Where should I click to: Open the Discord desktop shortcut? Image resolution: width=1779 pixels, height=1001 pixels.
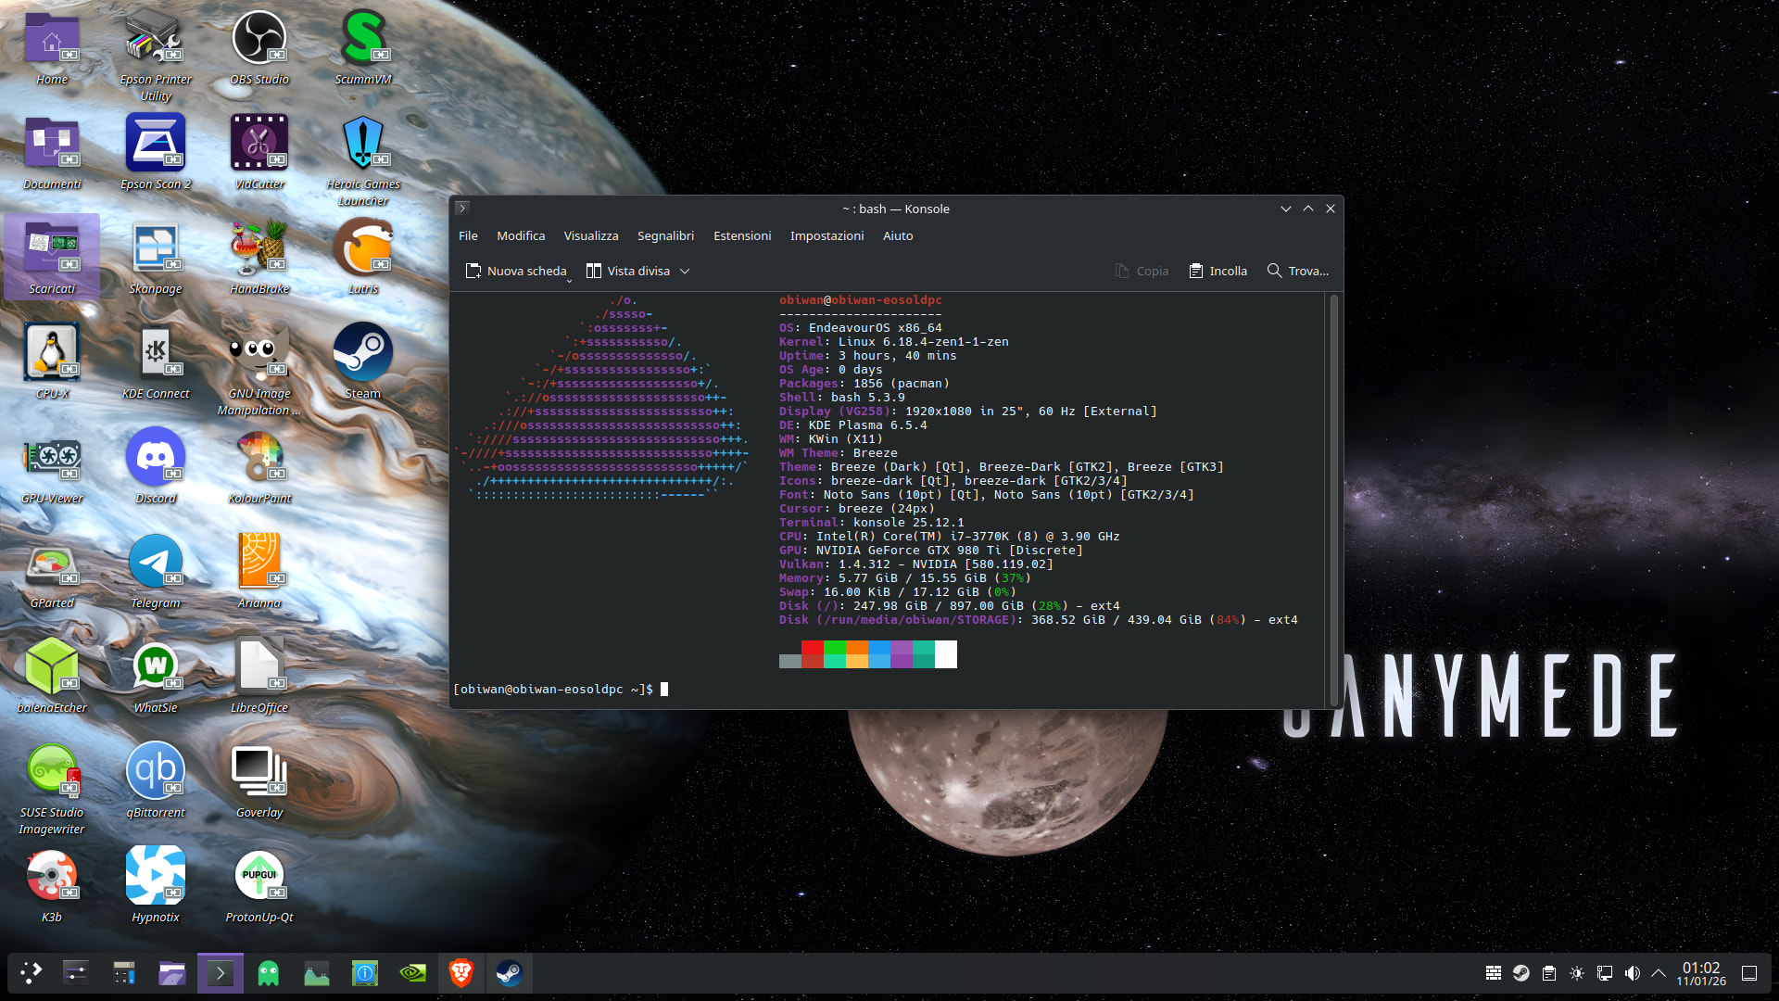pyautogui.click(x=155, y=458)
